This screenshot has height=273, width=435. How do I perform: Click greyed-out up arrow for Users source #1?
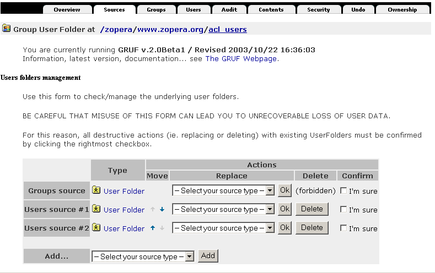153,210
